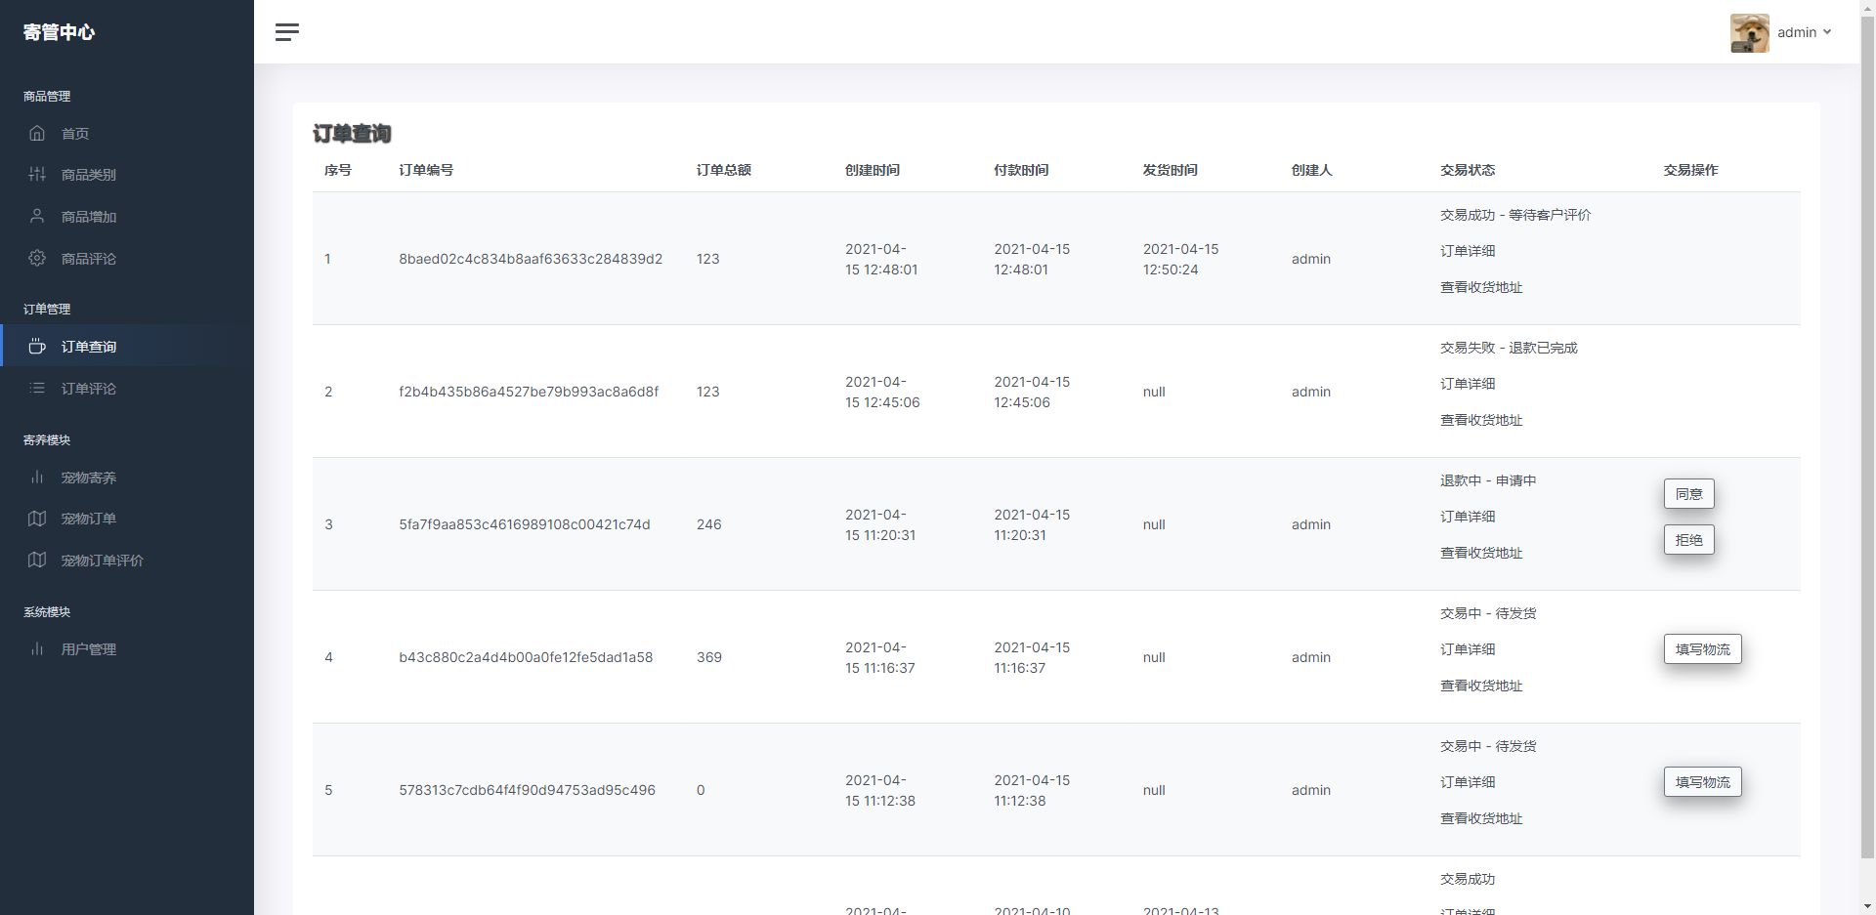1876x915 pixels.
Task: Click the 交易状态 column header
Action: click(1468, 170)
